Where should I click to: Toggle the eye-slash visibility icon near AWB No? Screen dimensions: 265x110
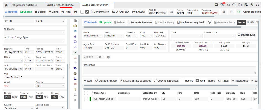coord(171,12)
